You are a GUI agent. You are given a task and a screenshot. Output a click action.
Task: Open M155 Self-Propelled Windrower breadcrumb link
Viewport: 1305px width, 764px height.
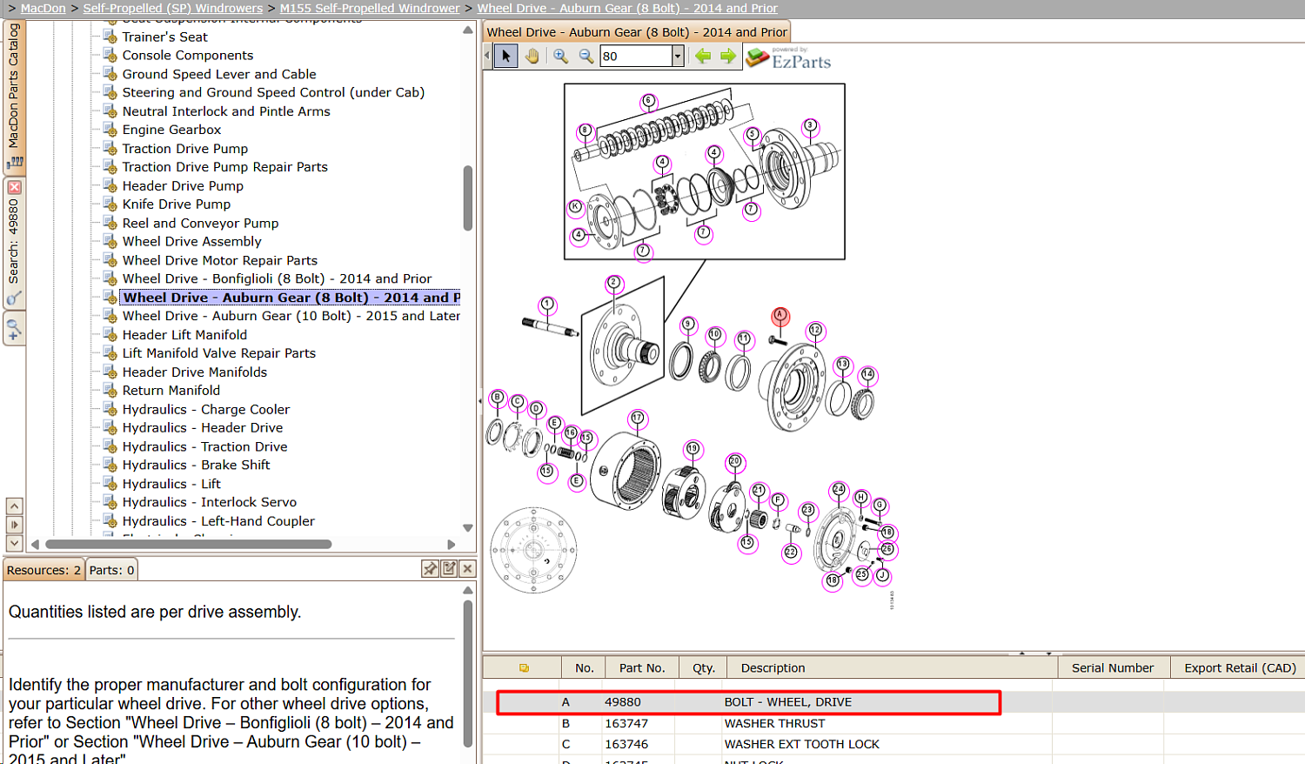click(x=370, y=8)
